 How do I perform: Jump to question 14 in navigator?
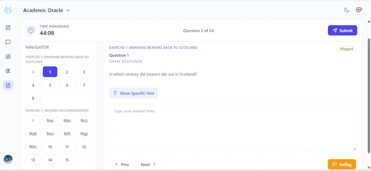[50, 160]
